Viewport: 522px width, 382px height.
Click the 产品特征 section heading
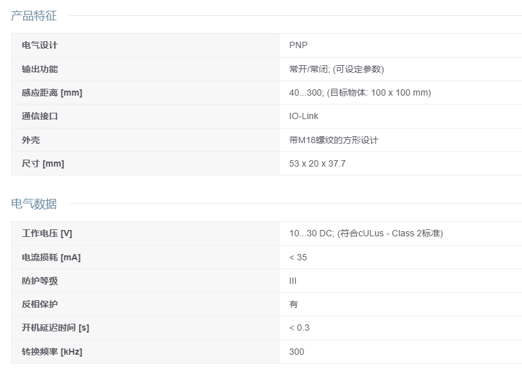point(34,16)
